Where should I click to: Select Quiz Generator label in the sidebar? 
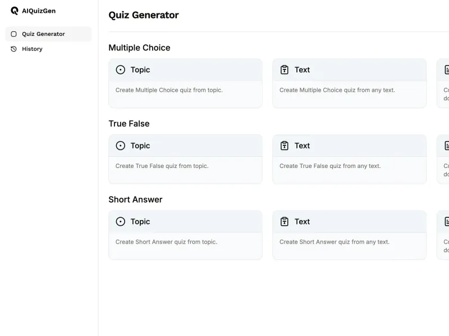click(43, 34)
